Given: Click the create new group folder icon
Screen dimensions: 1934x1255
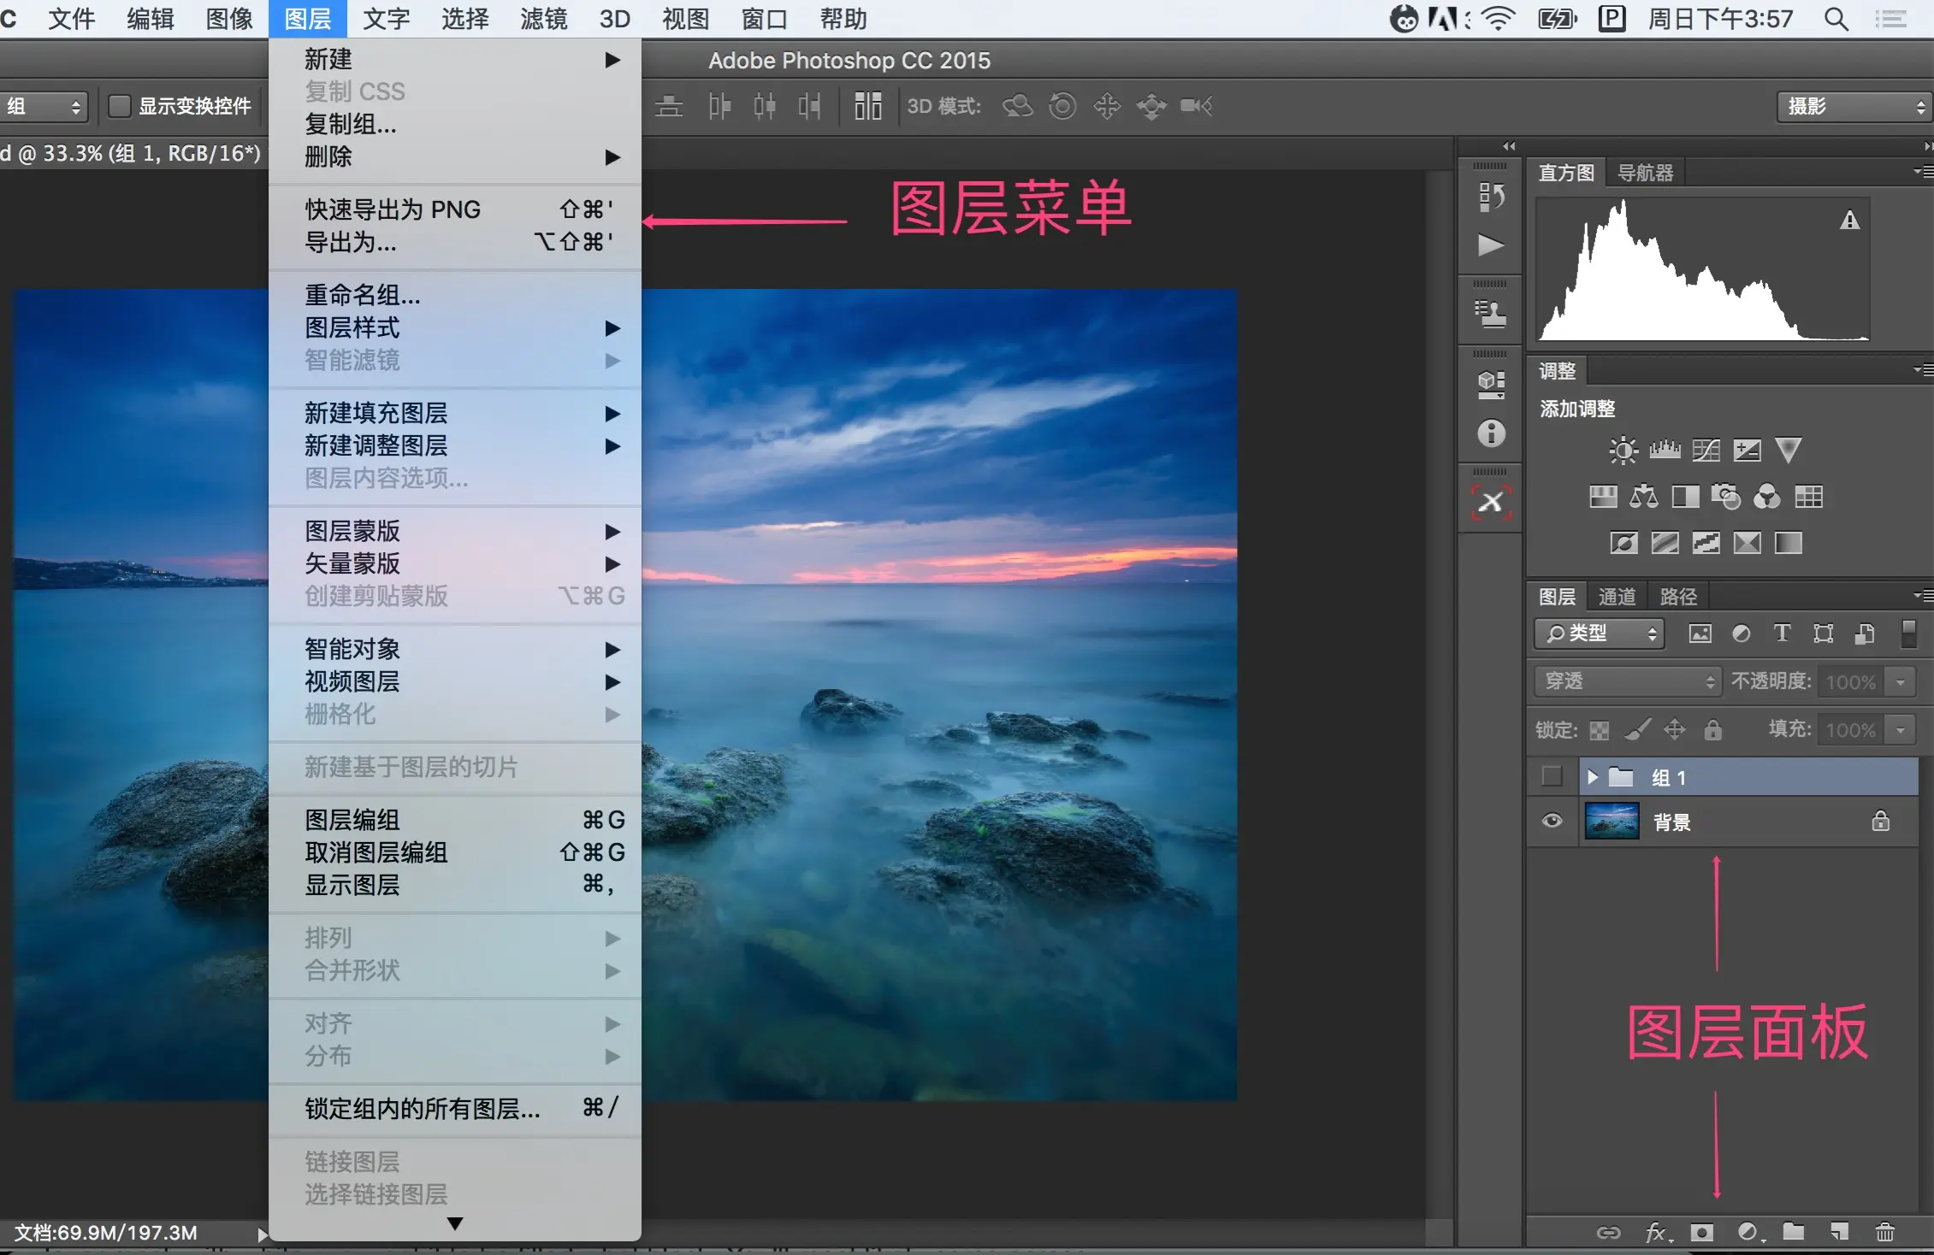Looking at the screenshot, I should (1794, 1232).
